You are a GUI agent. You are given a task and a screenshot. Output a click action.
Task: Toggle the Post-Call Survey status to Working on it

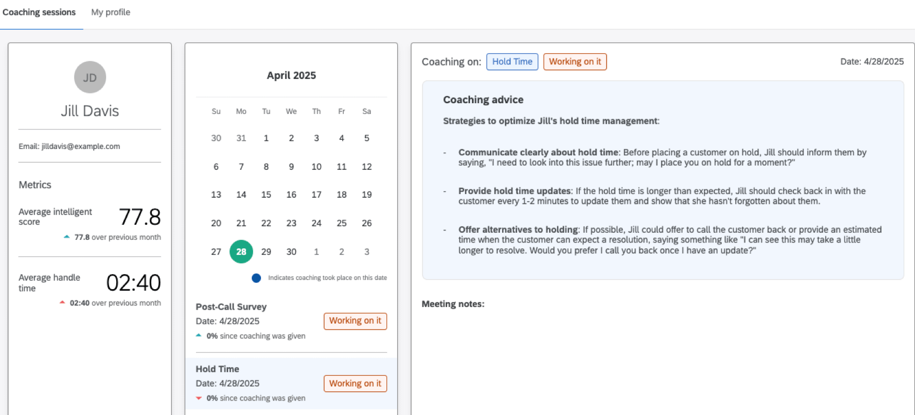pyautogui.click(x=355, y=320)
